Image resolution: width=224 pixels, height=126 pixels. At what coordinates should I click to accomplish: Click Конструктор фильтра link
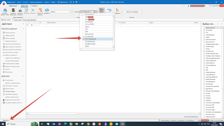192,117
